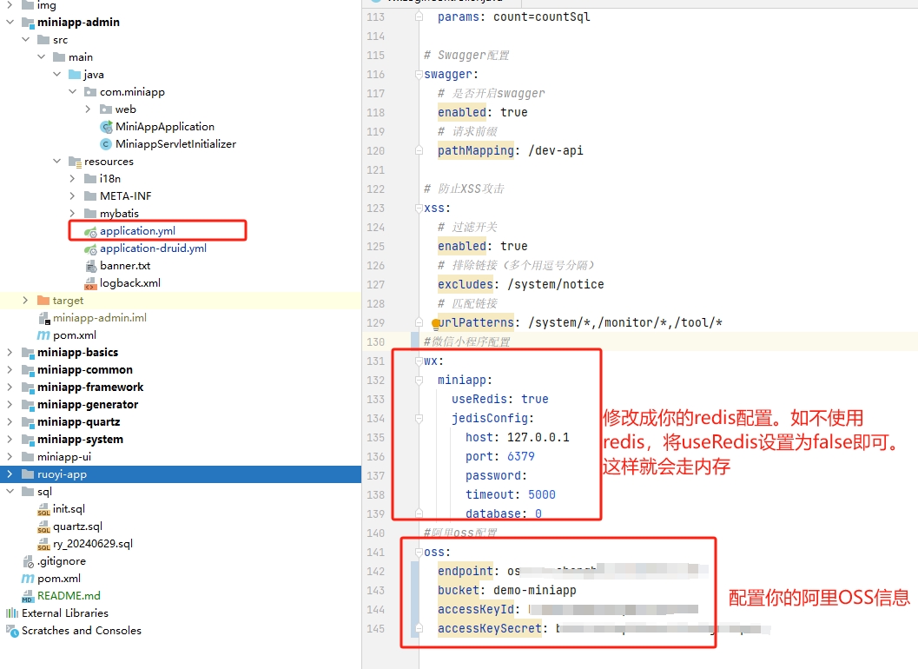
Task: Click the MiniAppApplication class icon
Action: click(x=107, y=127)
